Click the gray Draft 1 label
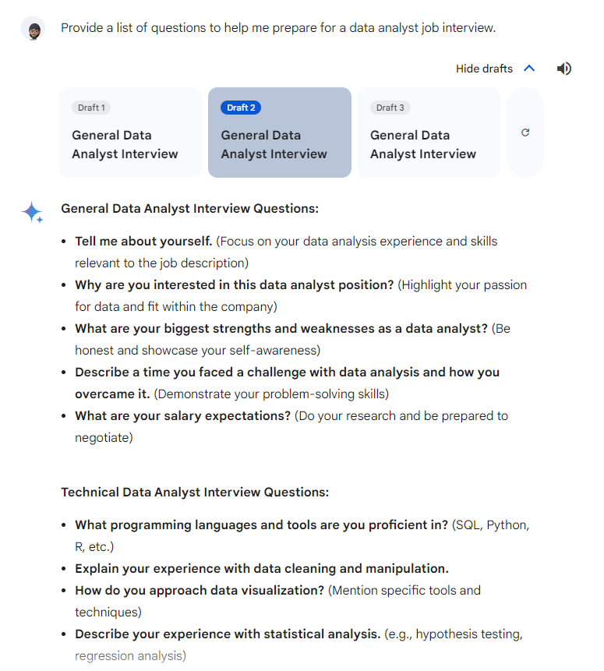Screen dimensions: 604x671 click(91, 108)
